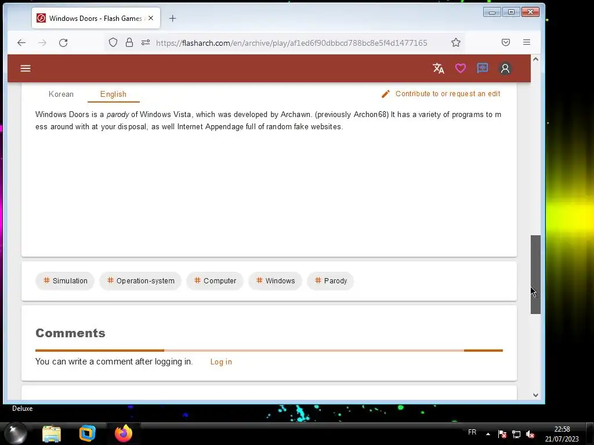The height and width of the screenshot is (445, 594).
Task: Open the Simulation tag
Action: pos(65,281)
